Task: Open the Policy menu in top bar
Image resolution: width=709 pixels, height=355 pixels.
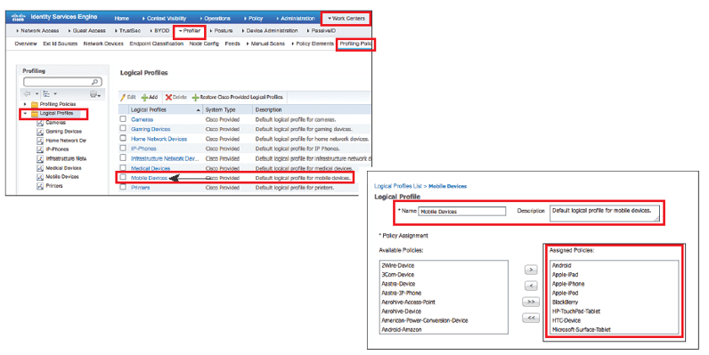Action: (x=253, y=19)
